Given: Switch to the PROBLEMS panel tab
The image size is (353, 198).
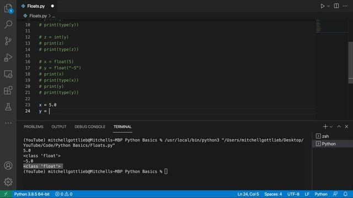Looking at the screenshot, I should point(34,127).
